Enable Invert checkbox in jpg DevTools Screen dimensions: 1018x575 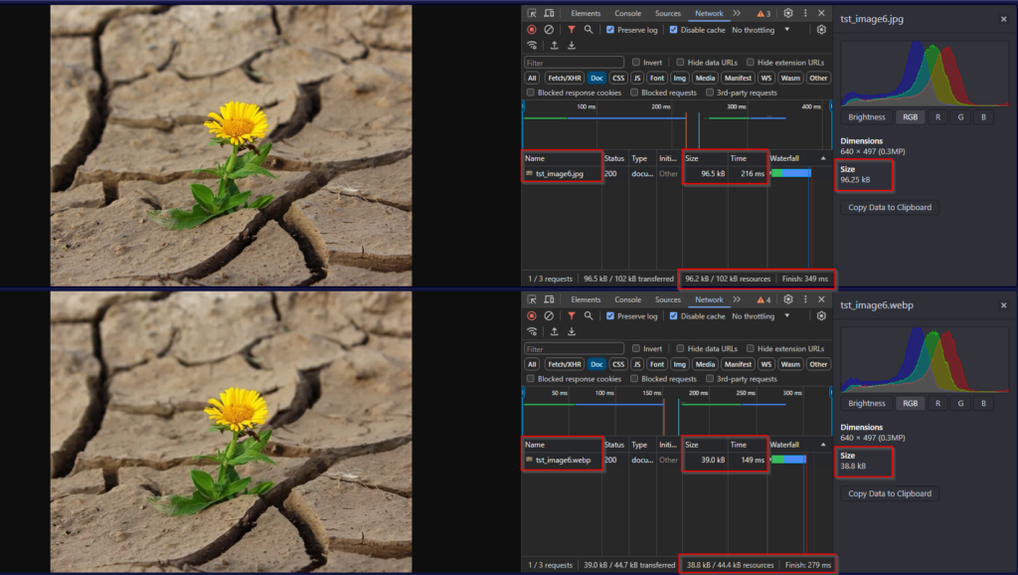point(636,63)
